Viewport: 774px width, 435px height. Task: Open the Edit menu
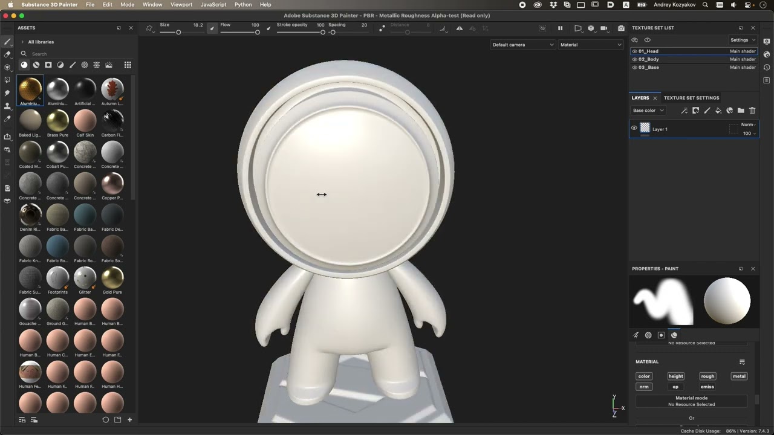tap(107, 4)
